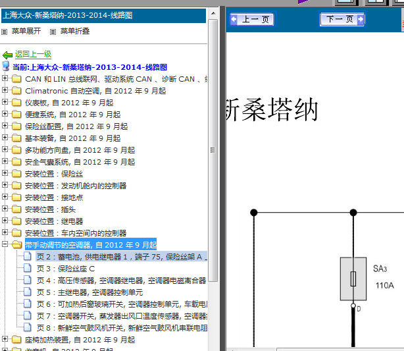Image resolution: width=404 pixels, height=351 pixels.
Task: Select 页 2：蓄电池, 供电继电器 1 entry
Action: coord(122,257)
